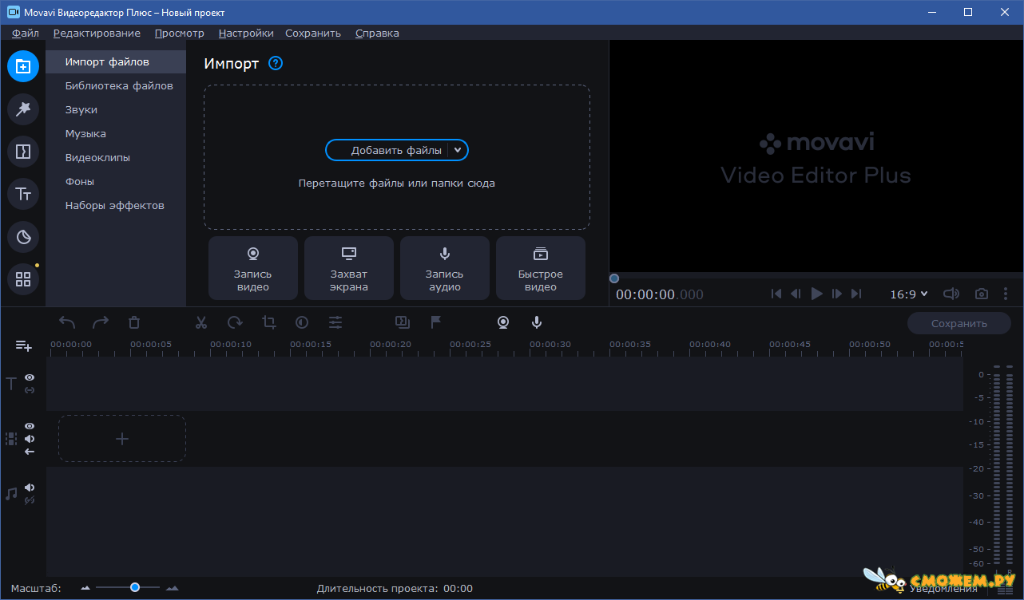Select the Crop tool
The image size is (1024, 600).
click(x=269, y=322)
